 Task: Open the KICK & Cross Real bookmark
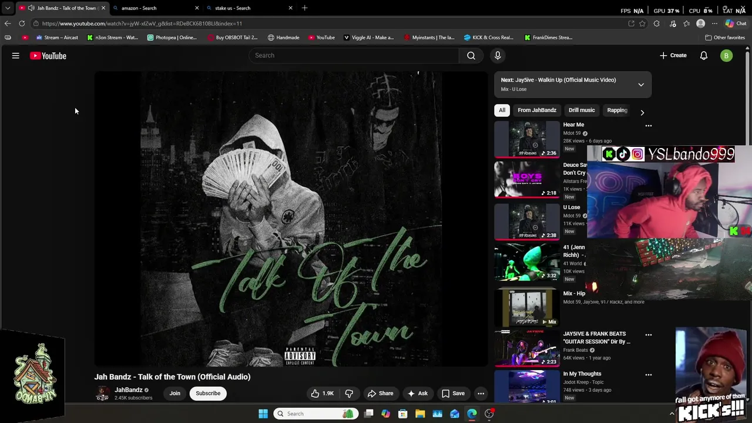click(x=488, y=38)
